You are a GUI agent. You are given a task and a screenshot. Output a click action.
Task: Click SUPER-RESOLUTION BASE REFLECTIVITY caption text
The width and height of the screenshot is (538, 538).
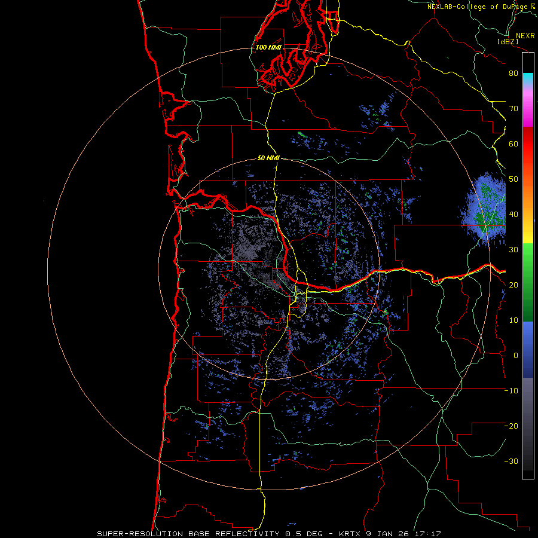pyautogui.click(x=188, y=534)
